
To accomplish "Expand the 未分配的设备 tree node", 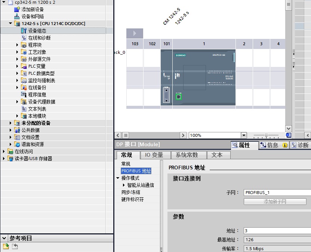I will (x=10, y=123).
